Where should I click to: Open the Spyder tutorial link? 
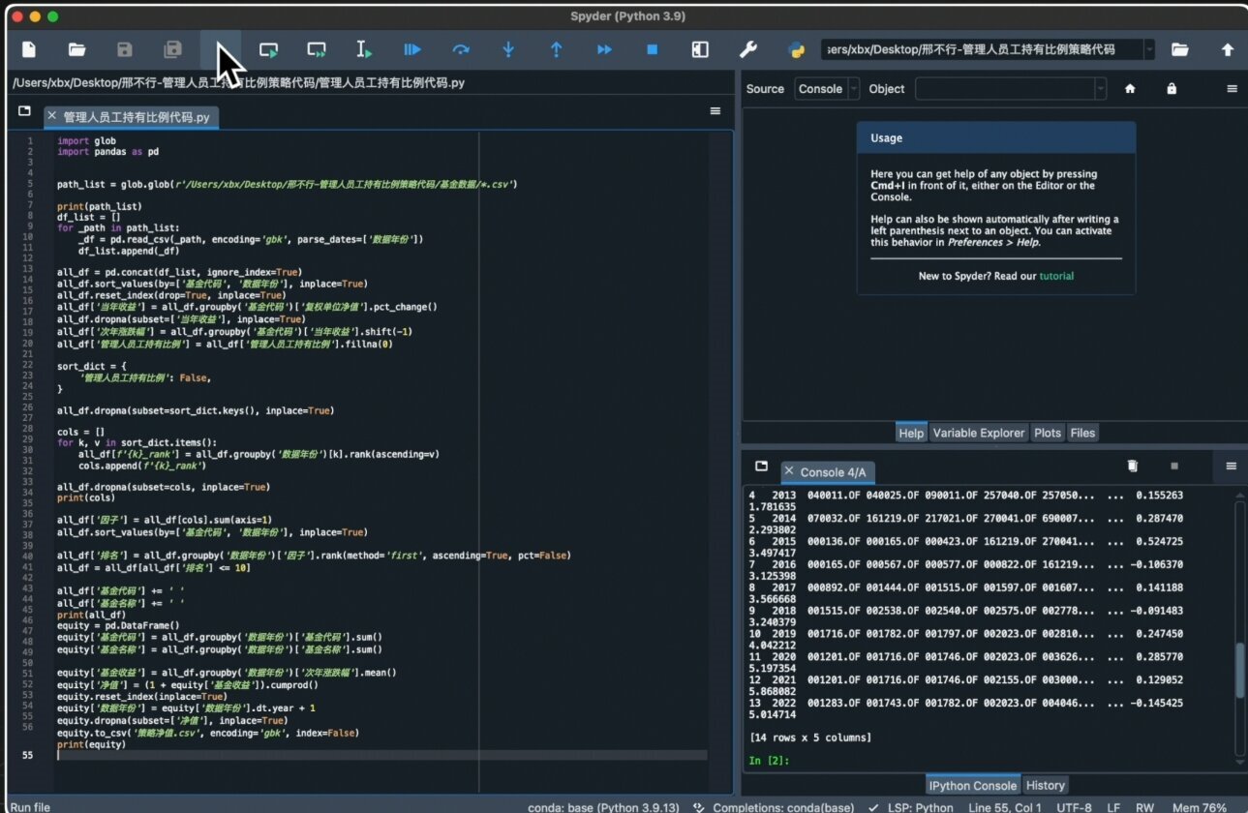(1056, 276)
